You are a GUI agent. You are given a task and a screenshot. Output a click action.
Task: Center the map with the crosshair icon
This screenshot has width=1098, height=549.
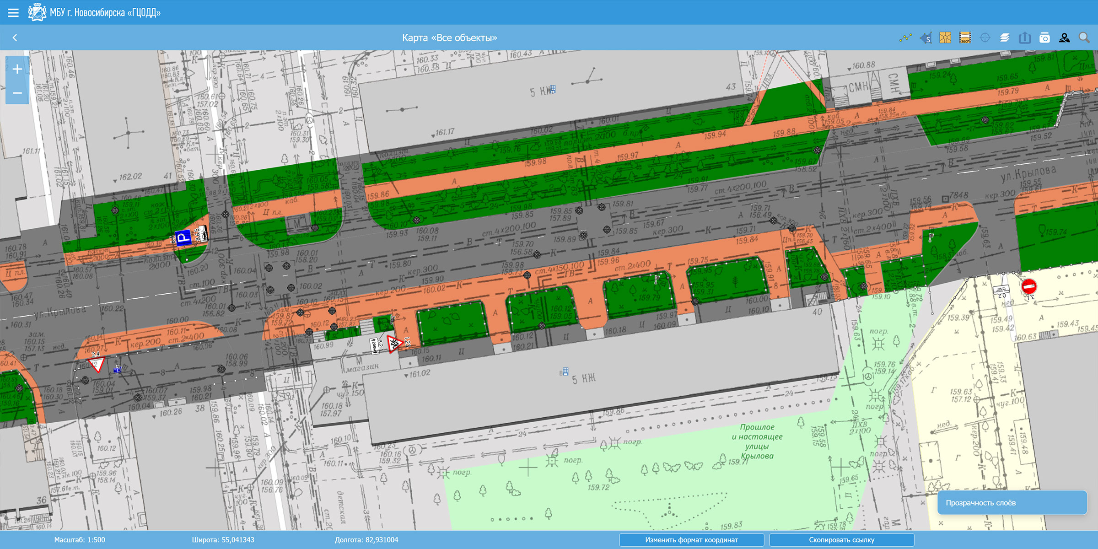pos(985,38)
